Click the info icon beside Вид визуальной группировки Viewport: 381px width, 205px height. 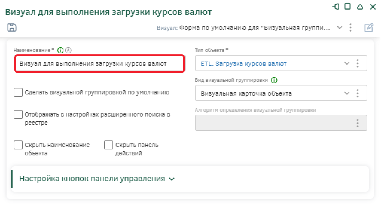coord(274,80)
